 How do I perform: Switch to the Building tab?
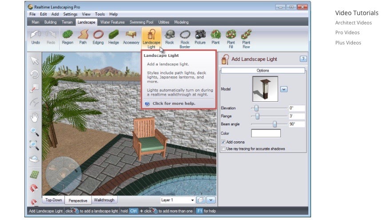click(x=50, y=22)
